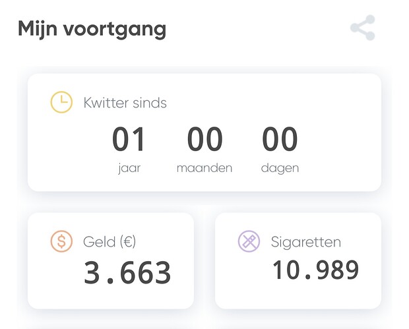Open the Kwitter sinds card

tap(204, 133)
